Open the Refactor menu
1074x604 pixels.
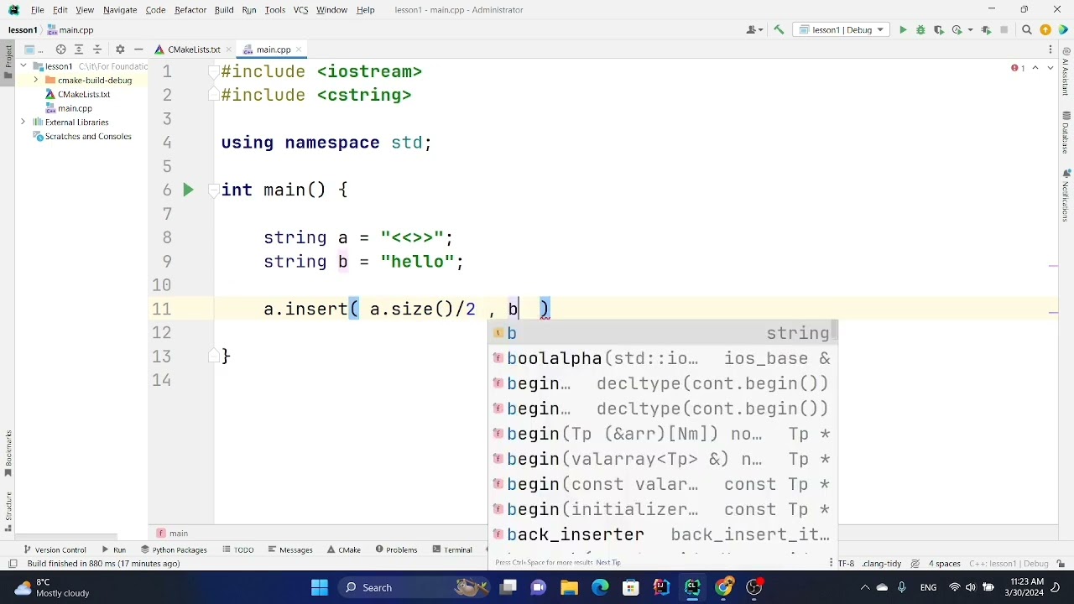pos(190,10)
